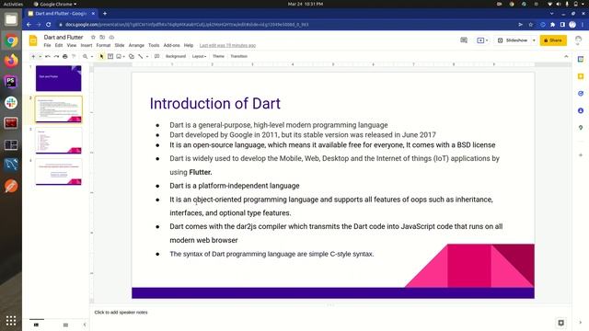Open Tasks in side panel
The image size is (589, 331).
click(581, 94)
